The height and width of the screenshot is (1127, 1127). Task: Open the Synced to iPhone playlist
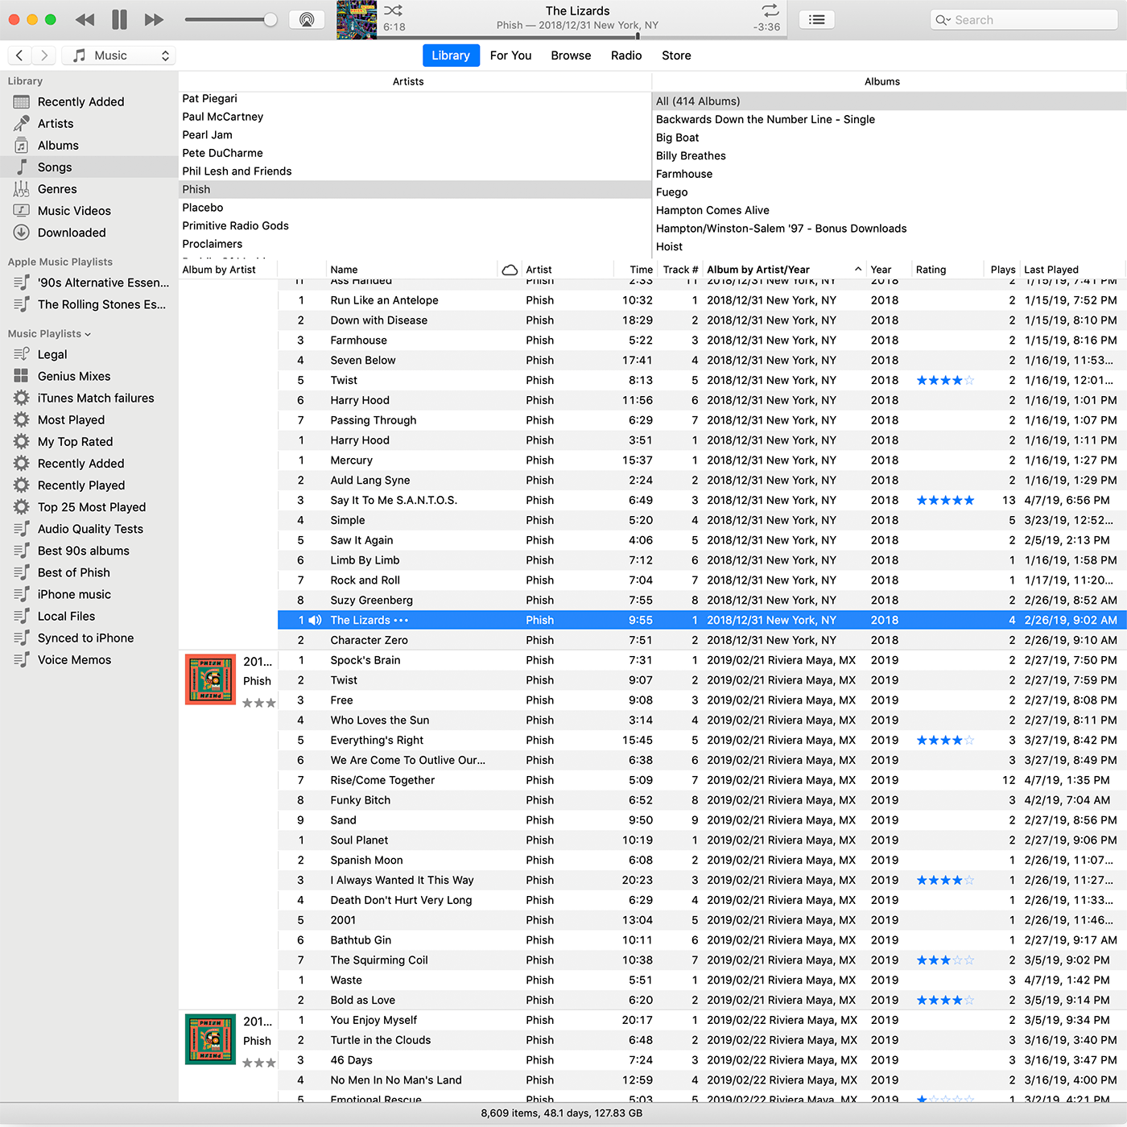(x=89, y=638)
